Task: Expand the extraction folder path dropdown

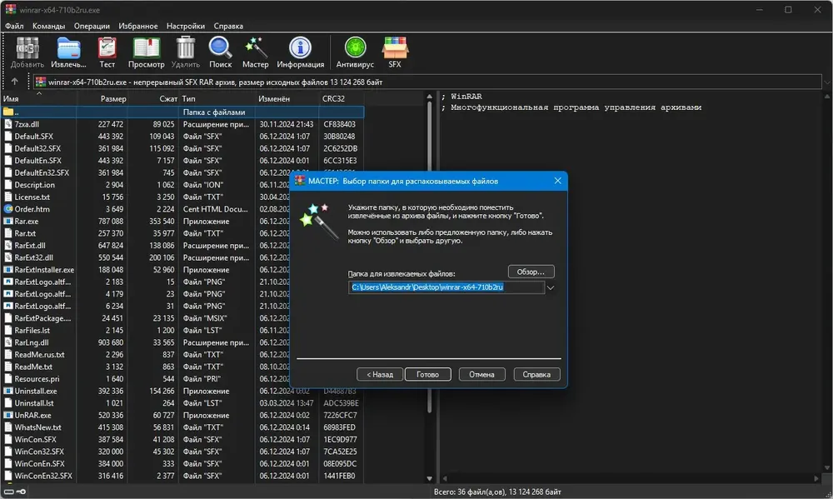Action: click(551, 287)
